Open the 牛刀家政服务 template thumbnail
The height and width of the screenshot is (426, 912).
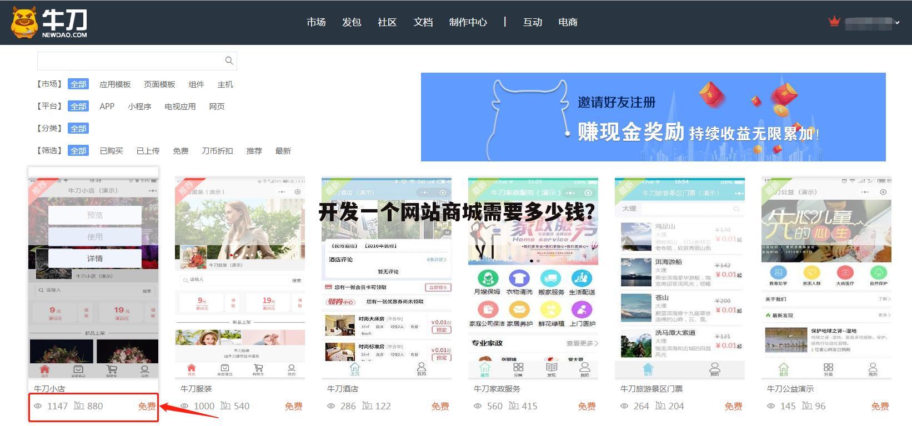point(533,278)
